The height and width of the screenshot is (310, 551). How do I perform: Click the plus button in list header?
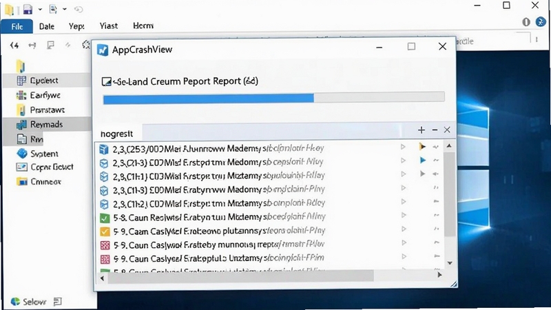[422, 130]
